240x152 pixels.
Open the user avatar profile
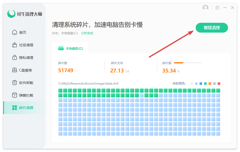coord(206,8)
